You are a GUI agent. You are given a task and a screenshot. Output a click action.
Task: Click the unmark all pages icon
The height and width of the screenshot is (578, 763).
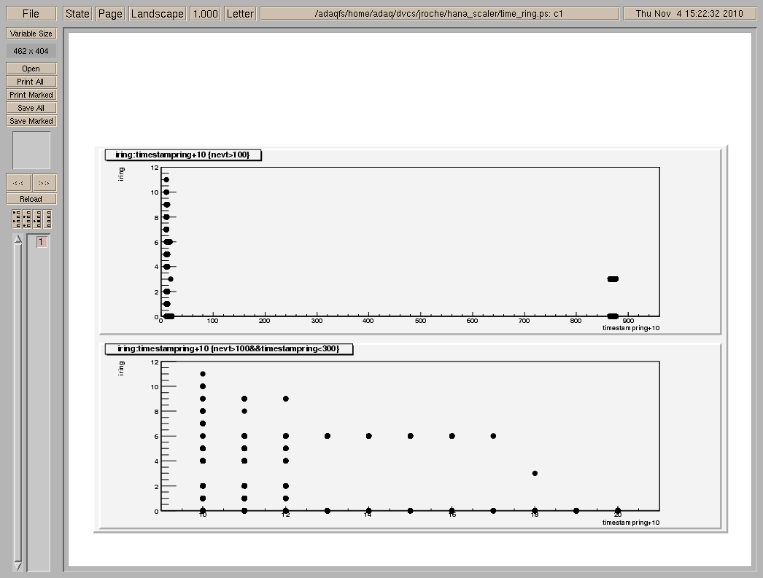tap(47, 219)
